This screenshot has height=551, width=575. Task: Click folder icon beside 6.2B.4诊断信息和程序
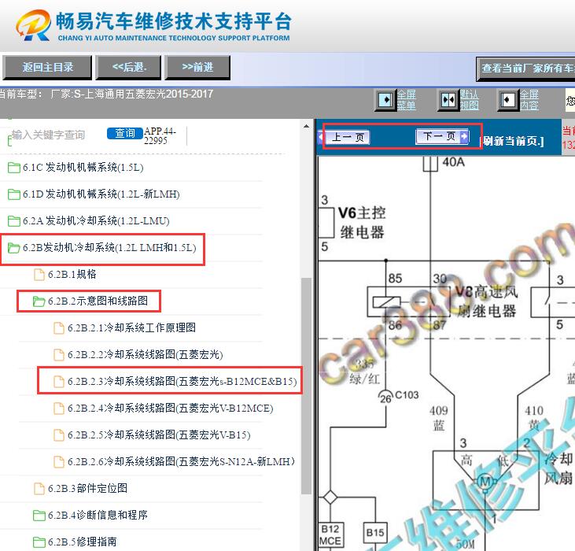(x=39, y=516)
